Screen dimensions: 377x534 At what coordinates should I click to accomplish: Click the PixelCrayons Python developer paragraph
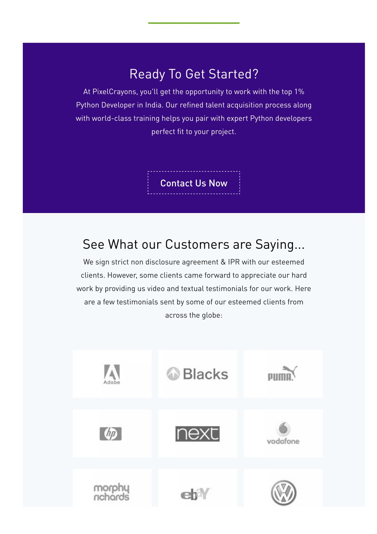click(194, 112)
